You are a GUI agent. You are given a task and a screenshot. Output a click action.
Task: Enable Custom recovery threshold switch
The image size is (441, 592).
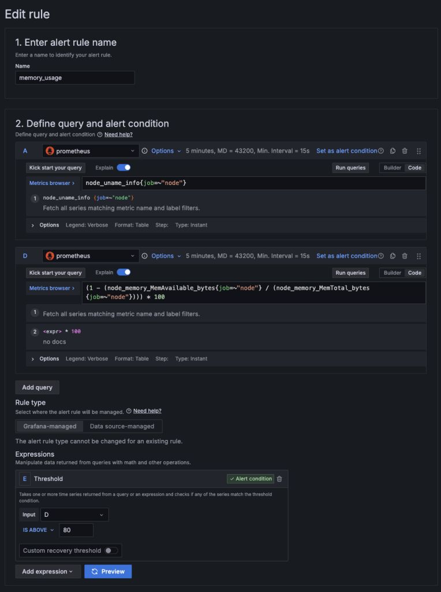coord(111,550)
